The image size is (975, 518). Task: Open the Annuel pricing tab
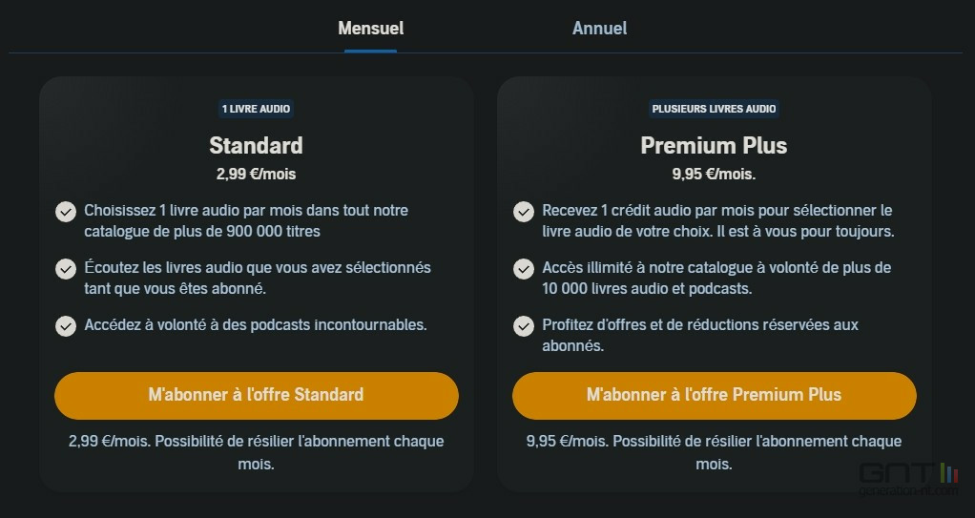click(x=599, y=29)
